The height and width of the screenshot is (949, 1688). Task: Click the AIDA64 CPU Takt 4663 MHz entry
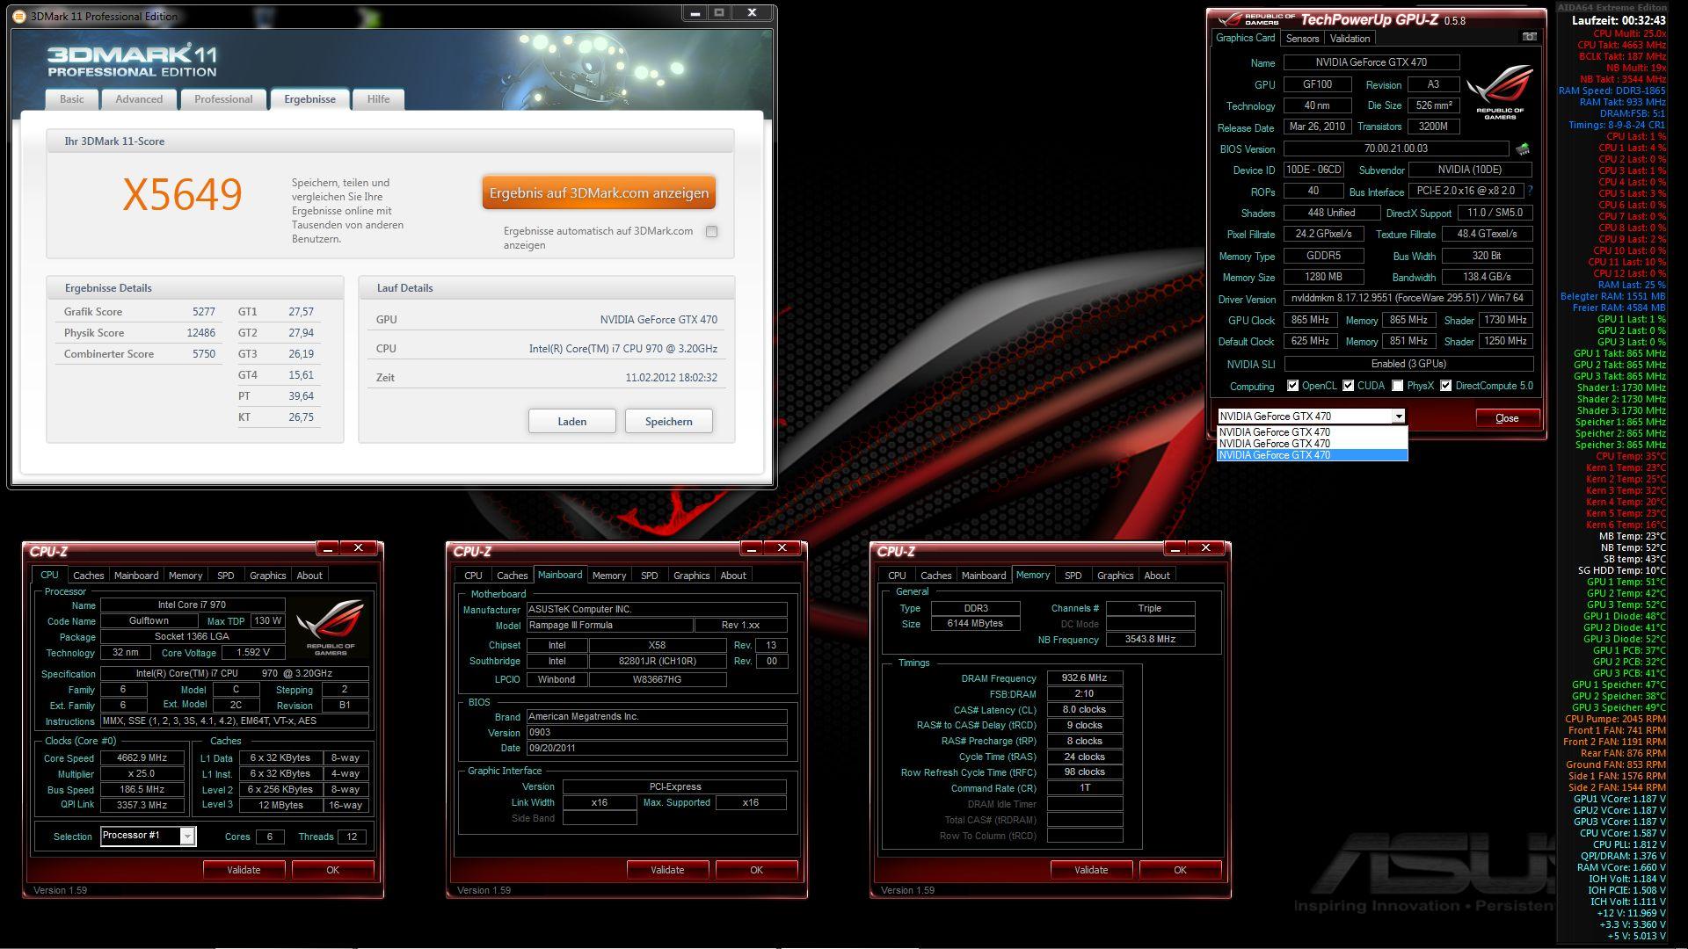[1621, 45]
